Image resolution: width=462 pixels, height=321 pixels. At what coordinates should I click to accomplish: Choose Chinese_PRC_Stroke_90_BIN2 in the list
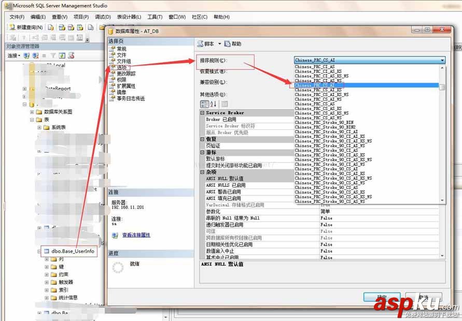(325, 127)
